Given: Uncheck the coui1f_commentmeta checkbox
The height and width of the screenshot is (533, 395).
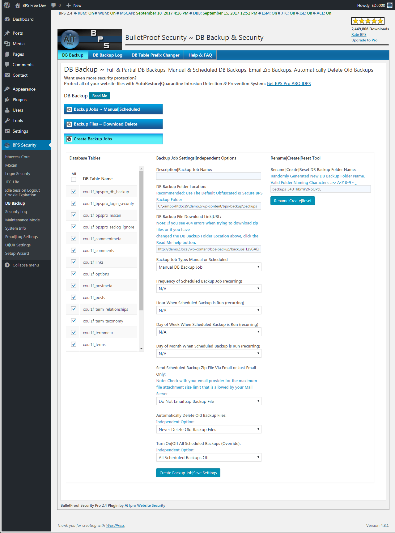Looking at the screenshot, I should [x=74, y=238].
